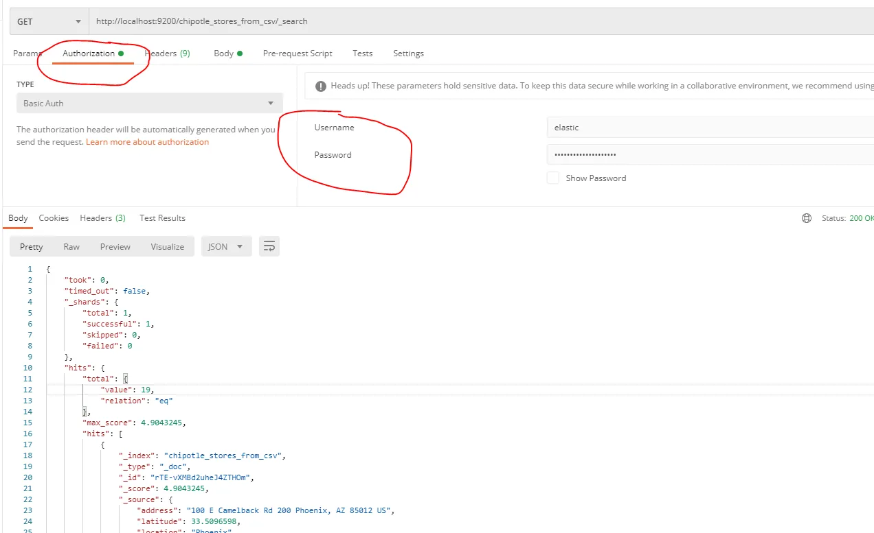Click the "_source" key line

(145, 499)
